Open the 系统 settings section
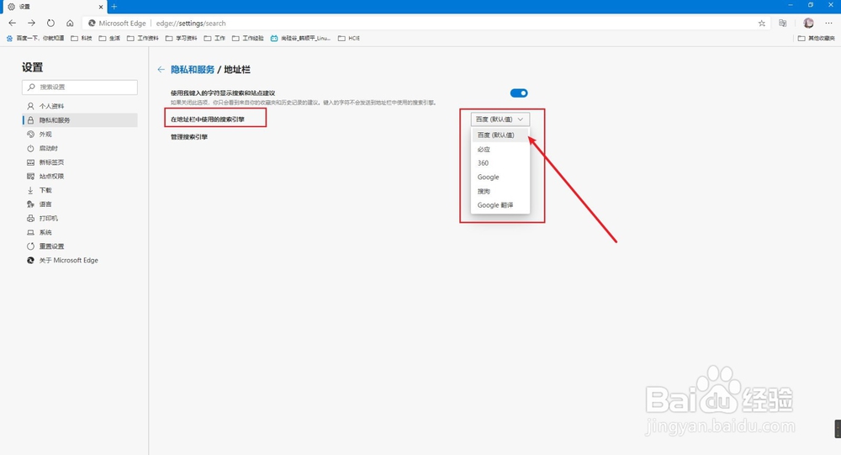The width and height of the screenshot is (841, 455). click(80, 232)
